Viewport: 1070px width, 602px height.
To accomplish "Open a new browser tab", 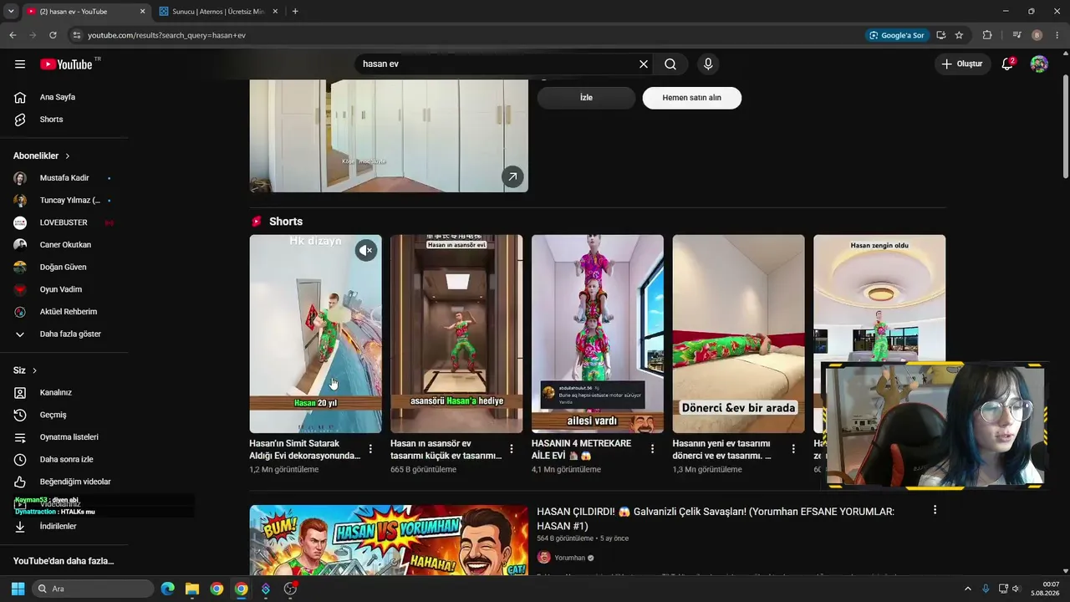I will [295, 12].
